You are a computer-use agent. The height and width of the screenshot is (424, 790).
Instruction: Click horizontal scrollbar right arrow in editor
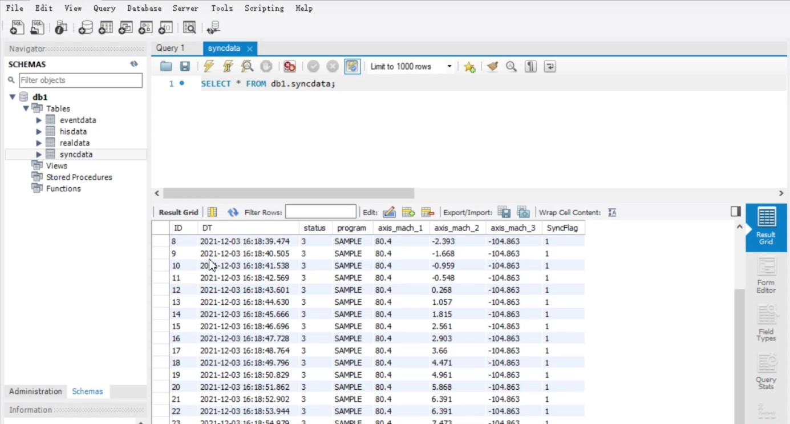pyautogui.click(x=781, y=193)
